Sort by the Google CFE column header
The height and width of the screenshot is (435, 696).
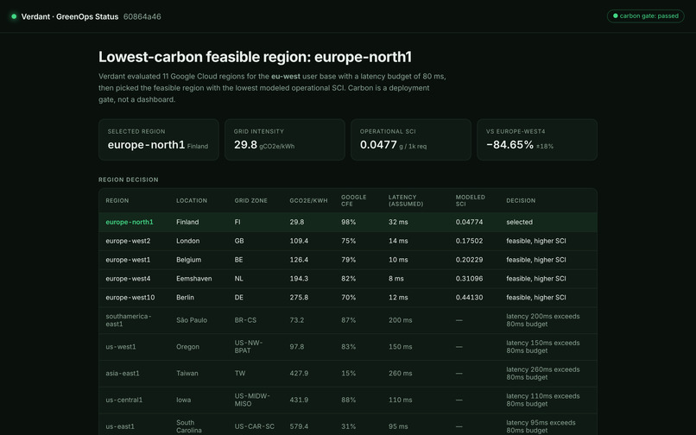click(354, 200)
